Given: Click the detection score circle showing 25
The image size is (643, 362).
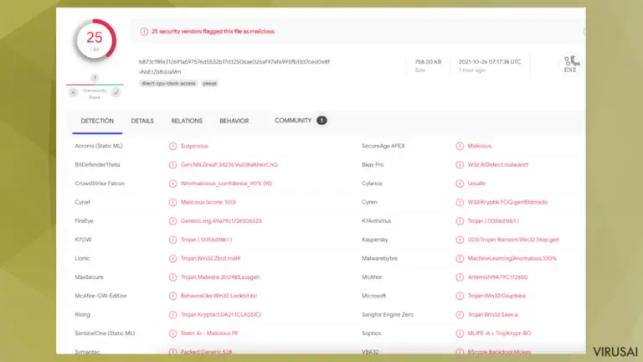Looking at the screenshot, I should pyautogui.click(x=95, y=41).
